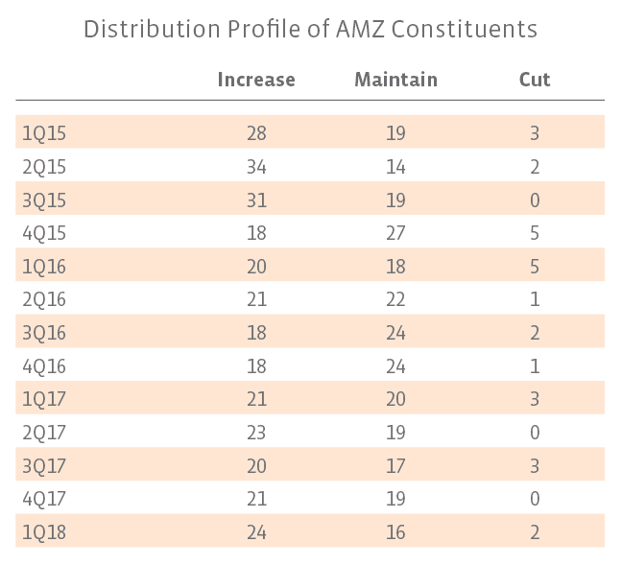Select the 4Q16 row label
The height and width of the screenshot is (565, 622).
click(x=44, y=365)
